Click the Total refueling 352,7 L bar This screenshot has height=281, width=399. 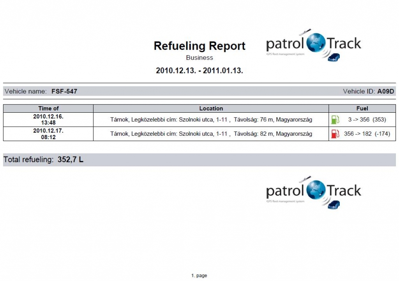tap(199, 160)
